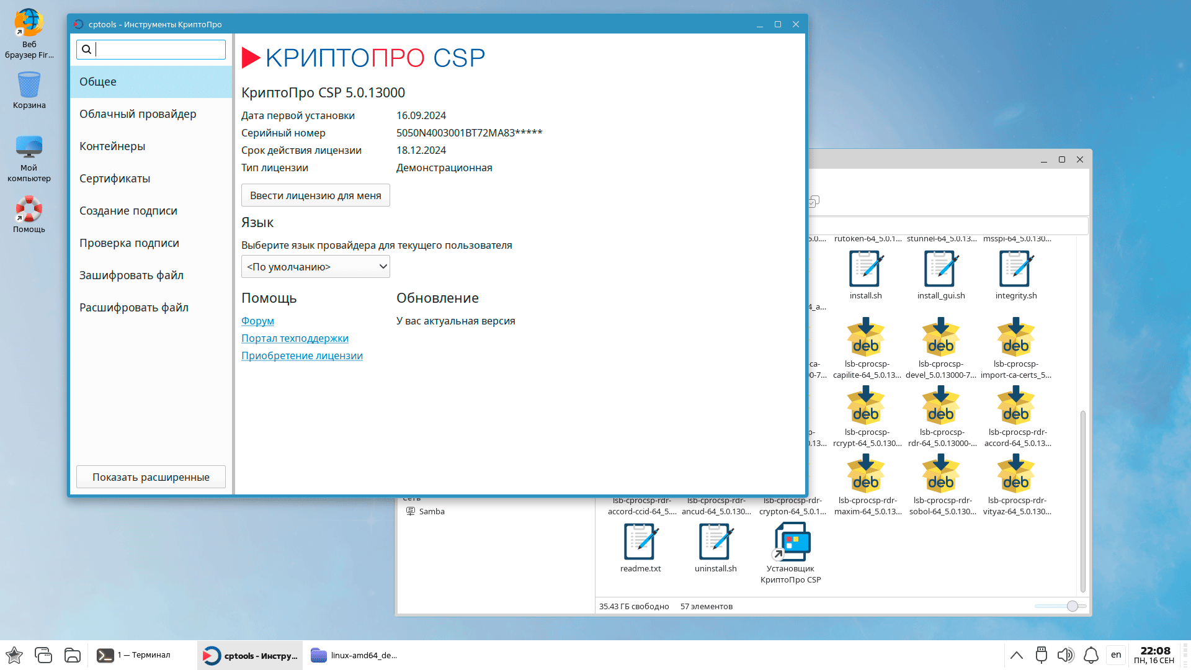Open the language dropdown <По умолчанию>
Image resolution: width=1191 pixels, height=670 pixels.
pyautogui.click(x=315, y=267)
